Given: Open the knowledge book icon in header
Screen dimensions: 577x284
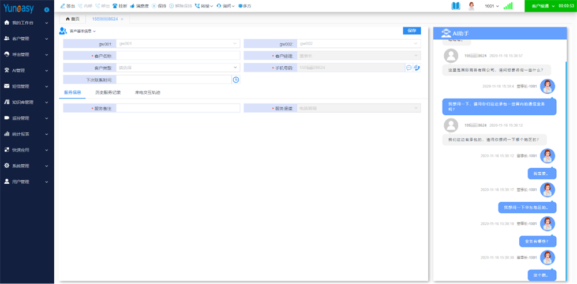Looking at the screenshot, I should (456, 6).
